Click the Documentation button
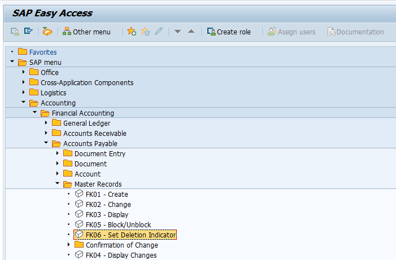Screen dimensions: 396x260 [x=355, y=32]
